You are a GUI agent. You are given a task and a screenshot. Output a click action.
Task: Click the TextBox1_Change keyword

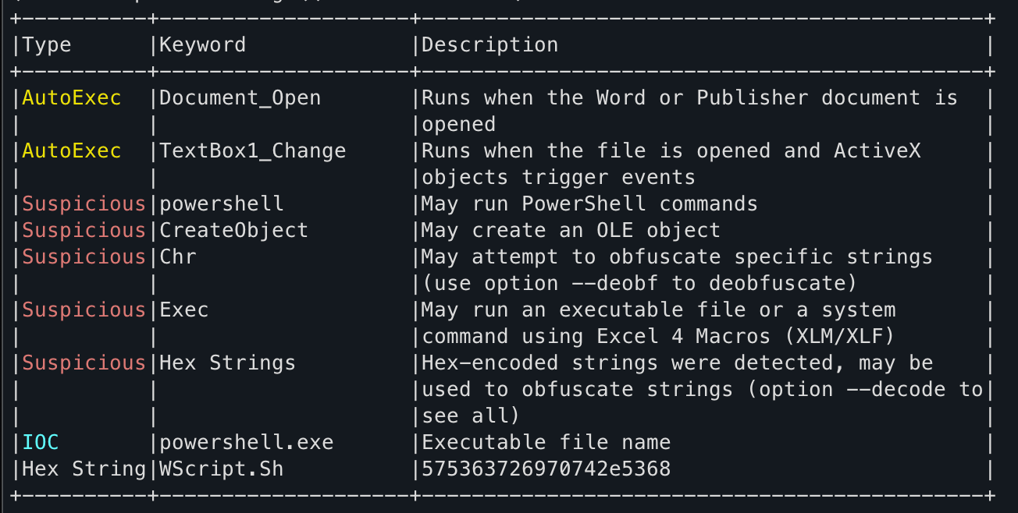(x=252, y=151)
